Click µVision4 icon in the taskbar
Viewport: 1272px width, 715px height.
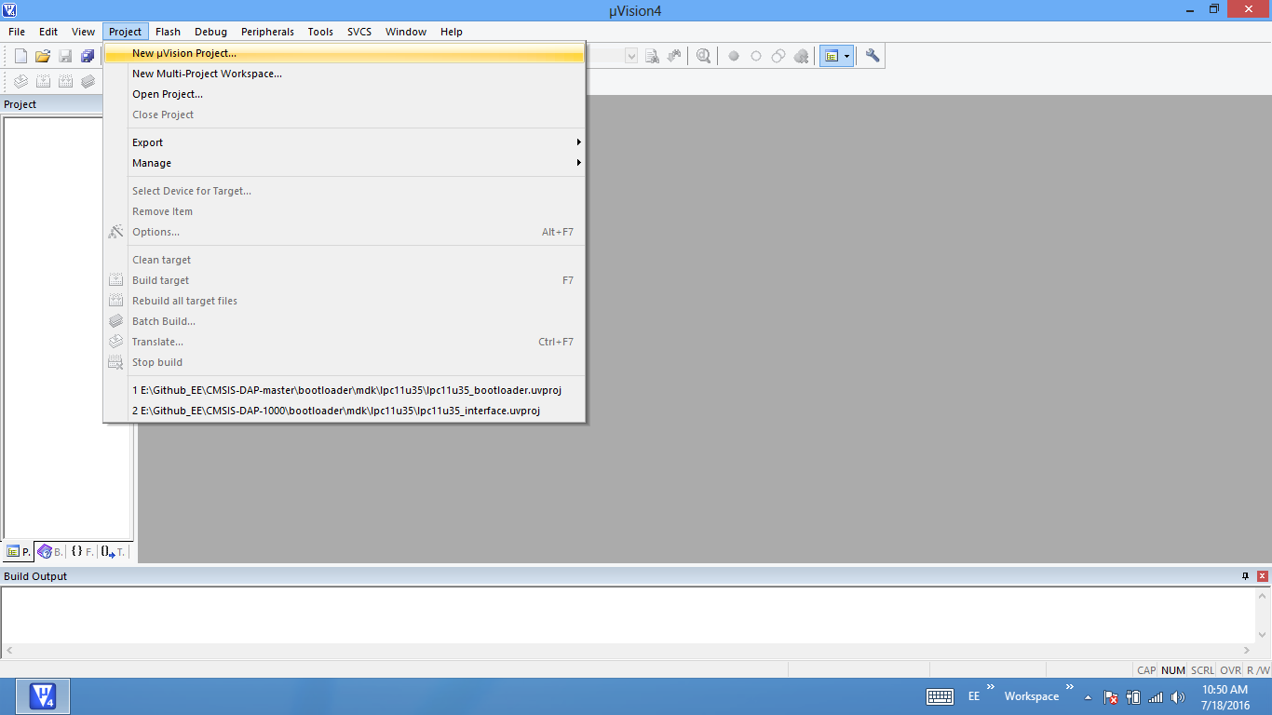click(43, 696)
